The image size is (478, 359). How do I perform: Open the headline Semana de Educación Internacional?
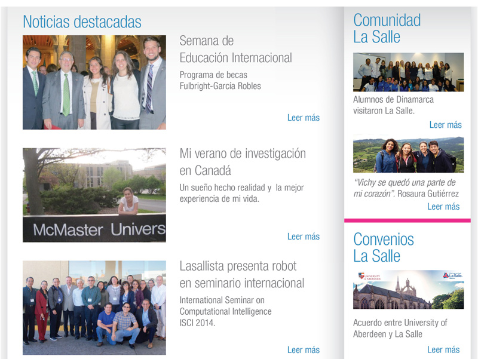point(235,50)
